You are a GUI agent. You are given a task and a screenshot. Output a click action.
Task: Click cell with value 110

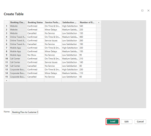(87, 73)
